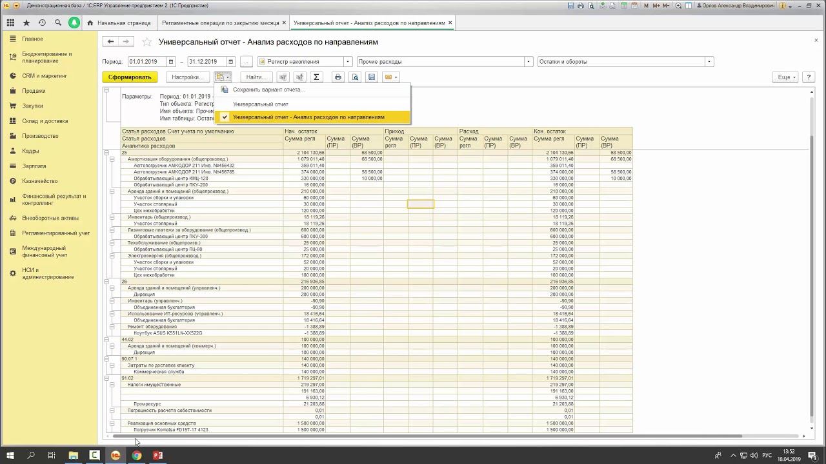The height and width of the screenshot is (464, 826).
Task: Click the horizontal scrollbar under the report
Action: (426, 436)
